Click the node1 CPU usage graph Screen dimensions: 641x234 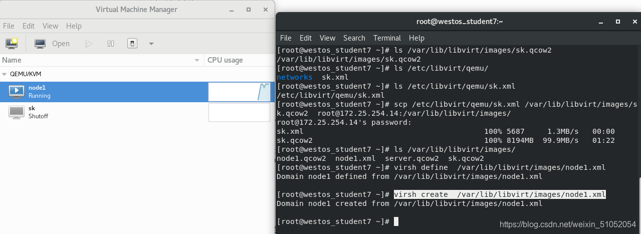coord(239,92)
